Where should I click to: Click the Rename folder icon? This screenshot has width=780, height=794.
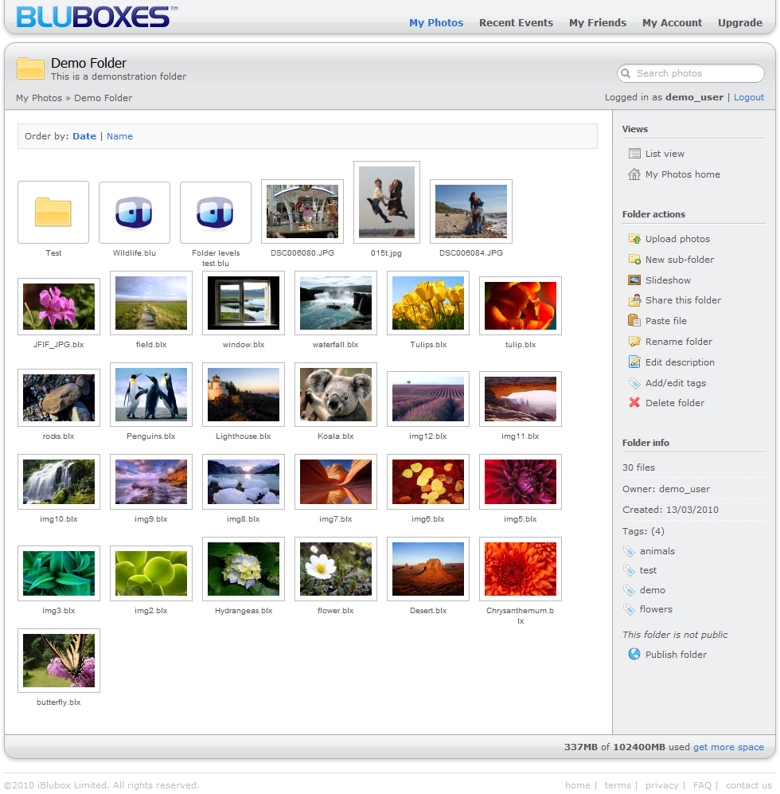634,342
